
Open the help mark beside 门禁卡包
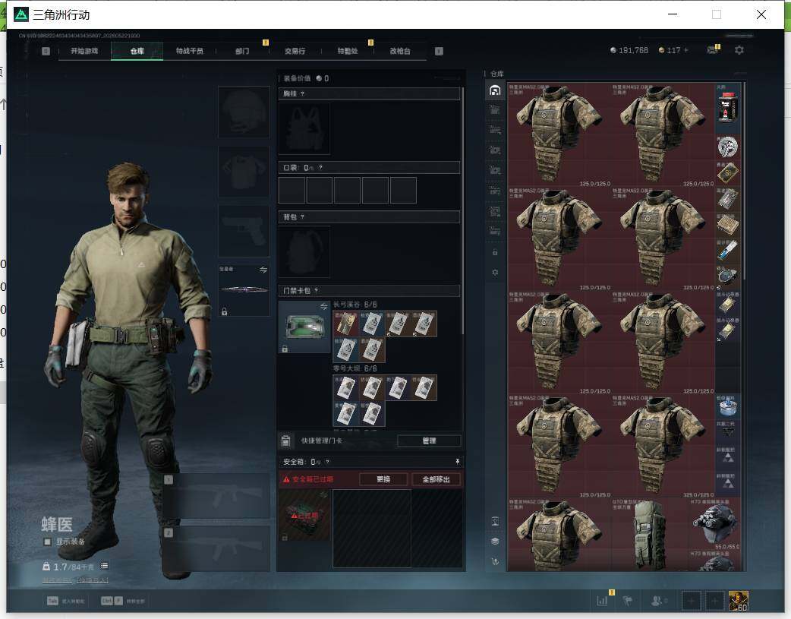pos(317,291)
